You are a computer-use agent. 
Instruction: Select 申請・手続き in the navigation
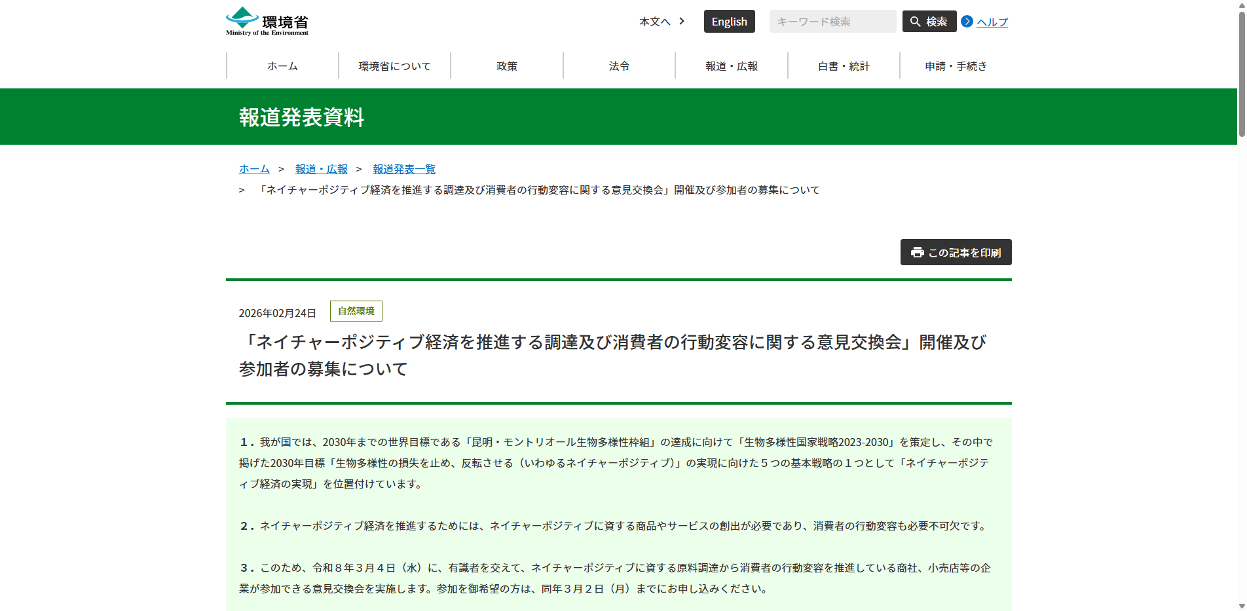pyautogui.click(x=955, y=65)
